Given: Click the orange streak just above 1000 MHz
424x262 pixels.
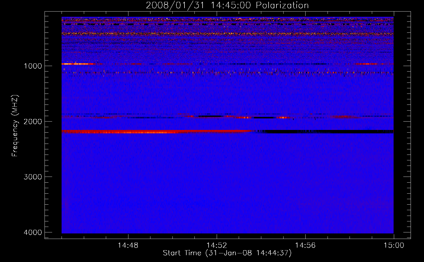Looking at the screenshot, I should (78, 64).
